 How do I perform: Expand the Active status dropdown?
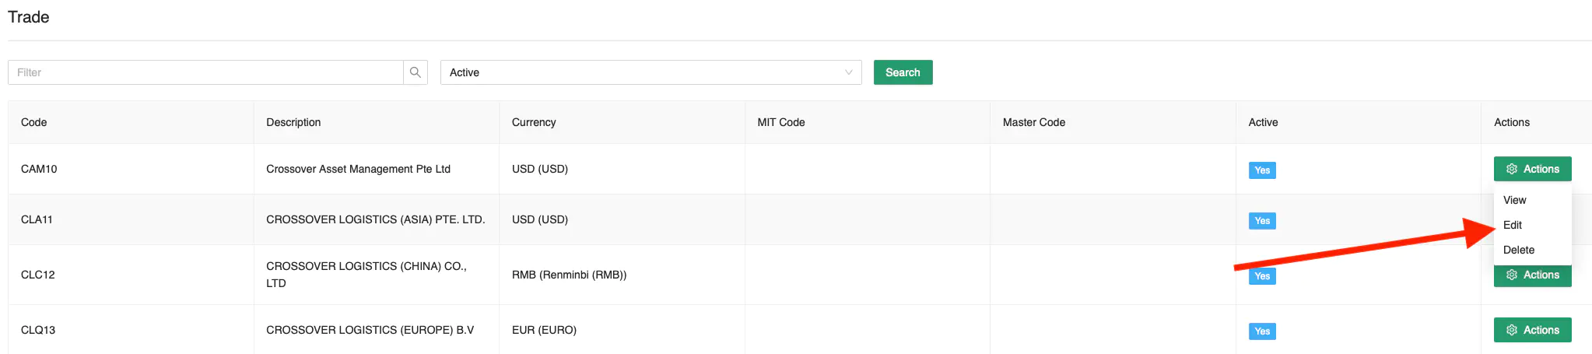pos(650,72)
